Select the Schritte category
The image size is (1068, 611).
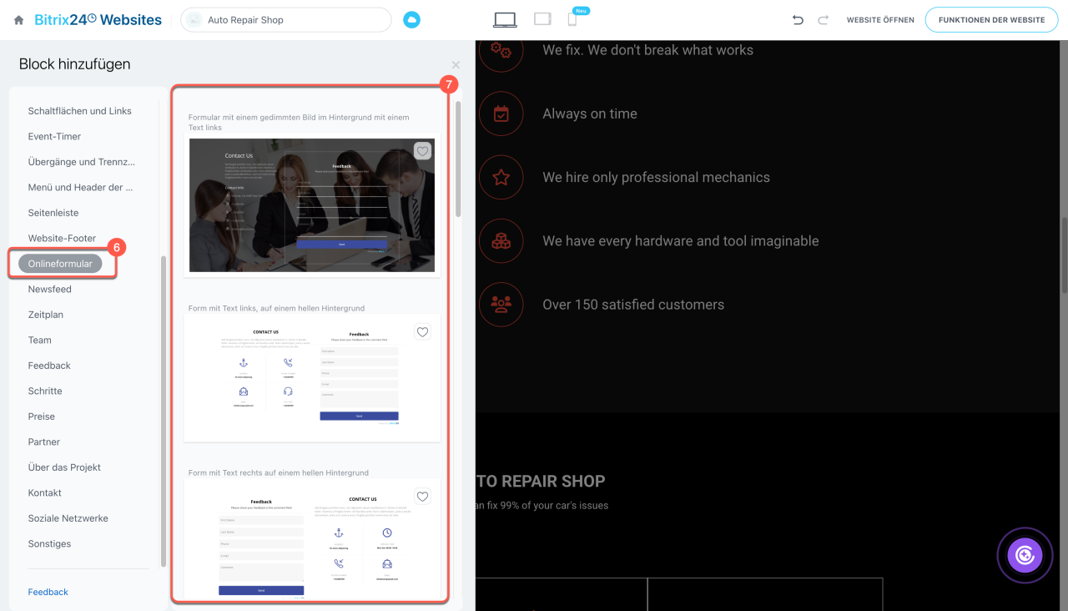(45, 391)
